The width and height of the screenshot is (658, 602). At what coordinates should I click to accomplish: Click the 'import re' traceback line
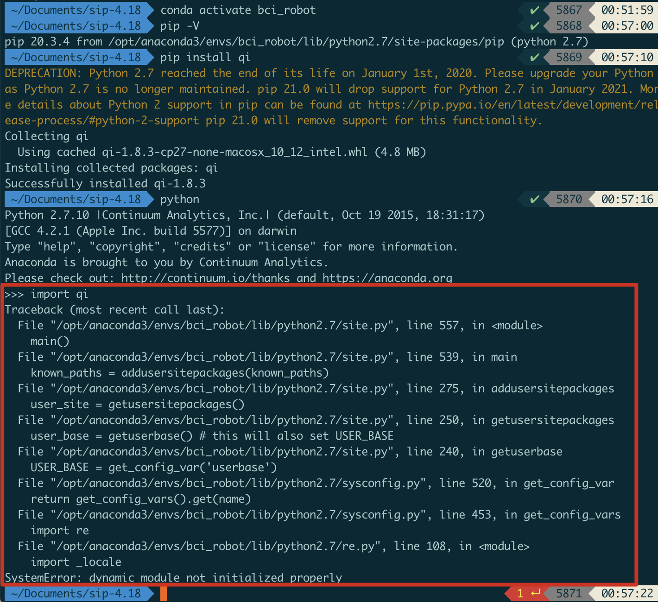click(60, 530)
